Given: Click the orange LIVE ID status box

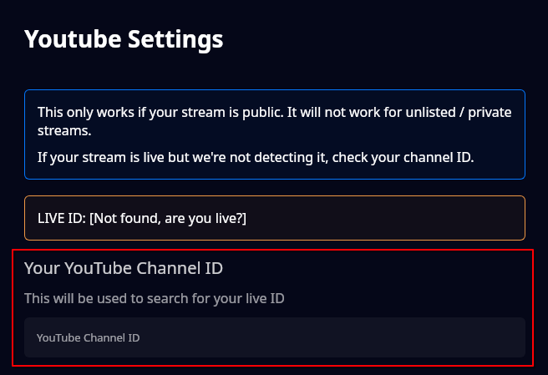Looking at the screenshot, I should (x=275, y=218).
